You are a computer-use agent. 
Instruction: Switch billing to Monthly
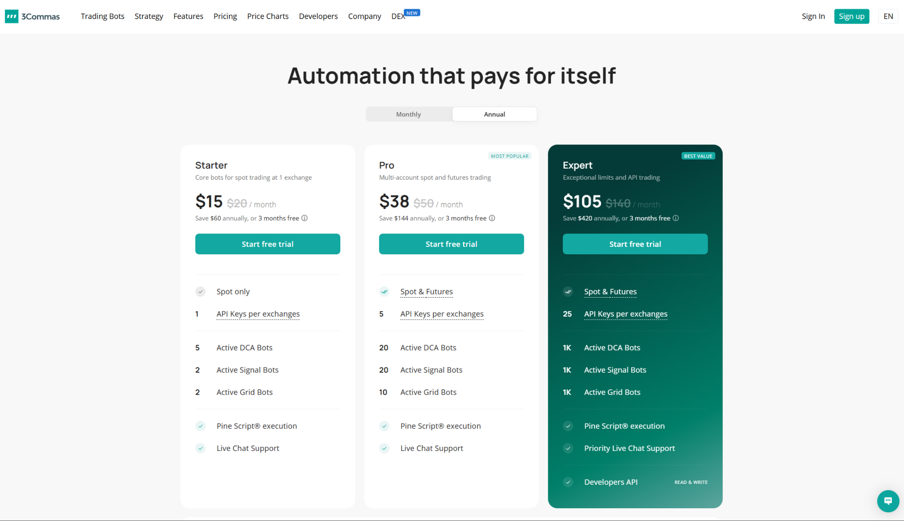coord(409,114)
